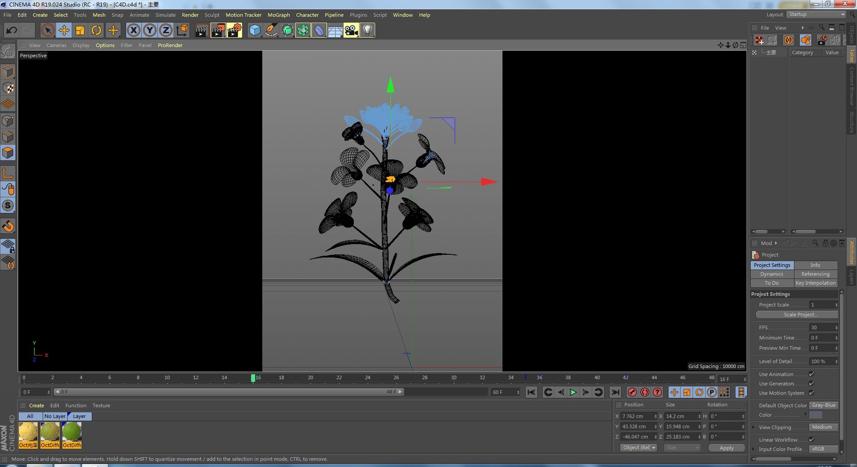This screenshot has width=857, height=467.
Task: Toggle Z axis lock
Action: pyautogui.click(x=166, y=30)
